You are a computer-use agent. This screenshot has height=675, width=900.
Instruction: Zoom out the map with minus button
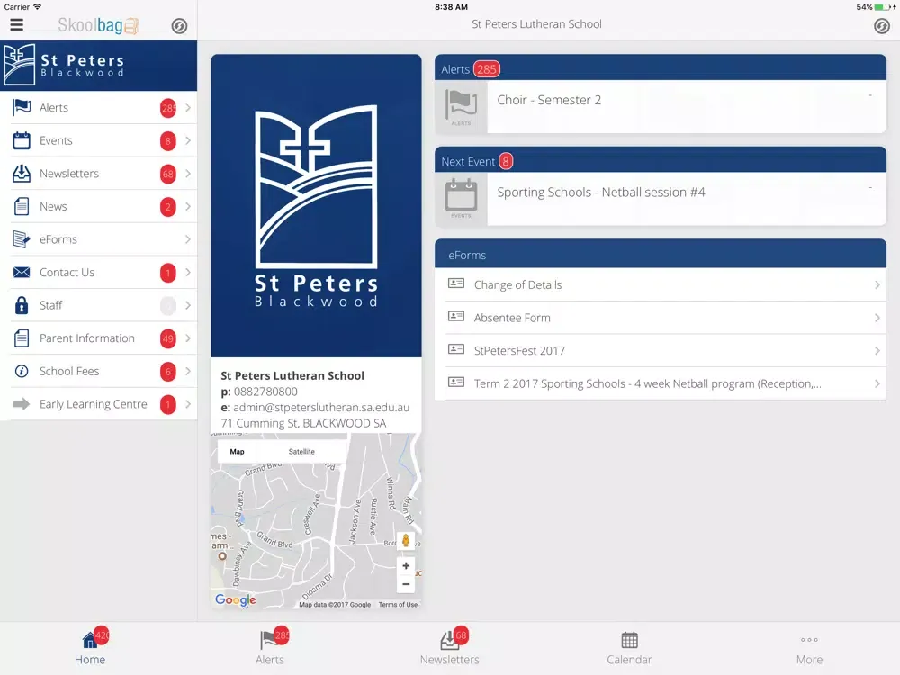pyautogui.click(x=406, y=584)
